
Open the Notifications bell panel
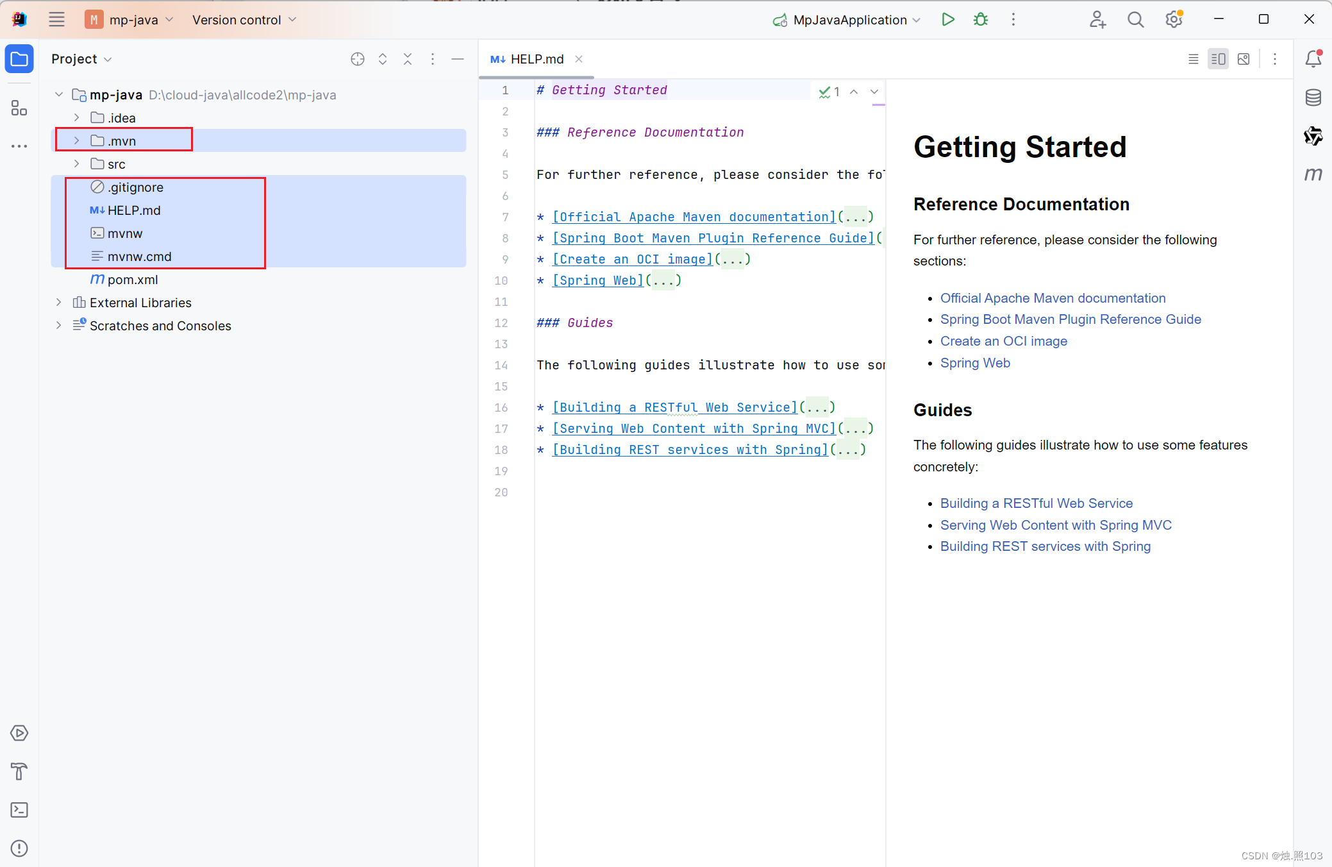tap(1313, 59)
